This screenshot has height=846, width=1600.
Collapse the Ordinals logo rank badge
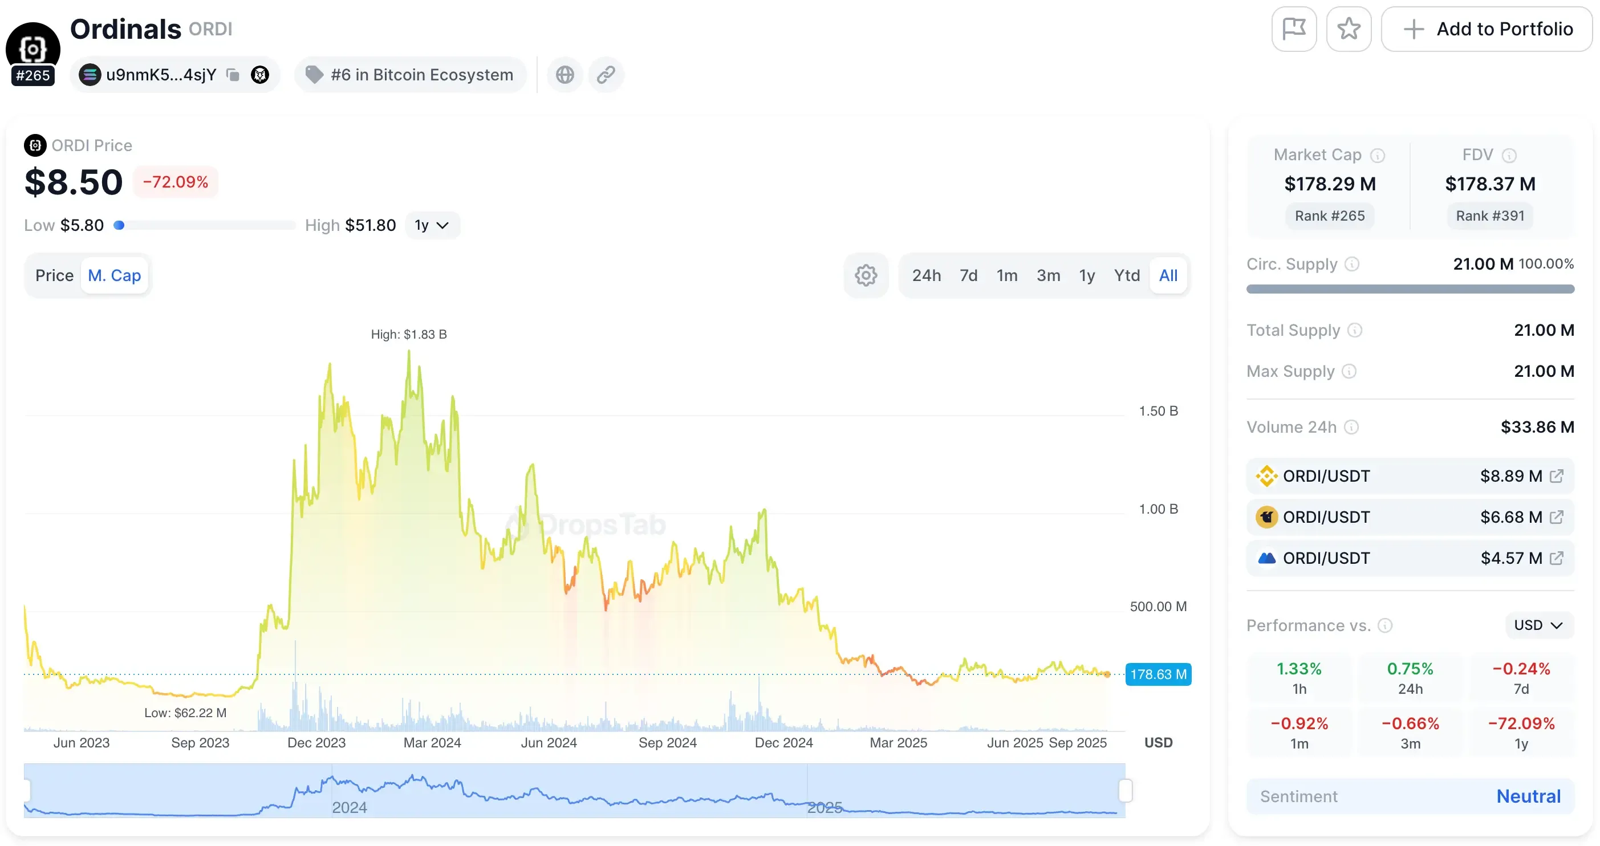[33, 76]
